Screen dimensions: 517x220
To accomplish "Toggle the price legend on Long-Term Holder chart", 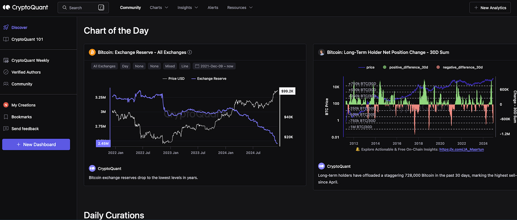I will coord(366,67).
